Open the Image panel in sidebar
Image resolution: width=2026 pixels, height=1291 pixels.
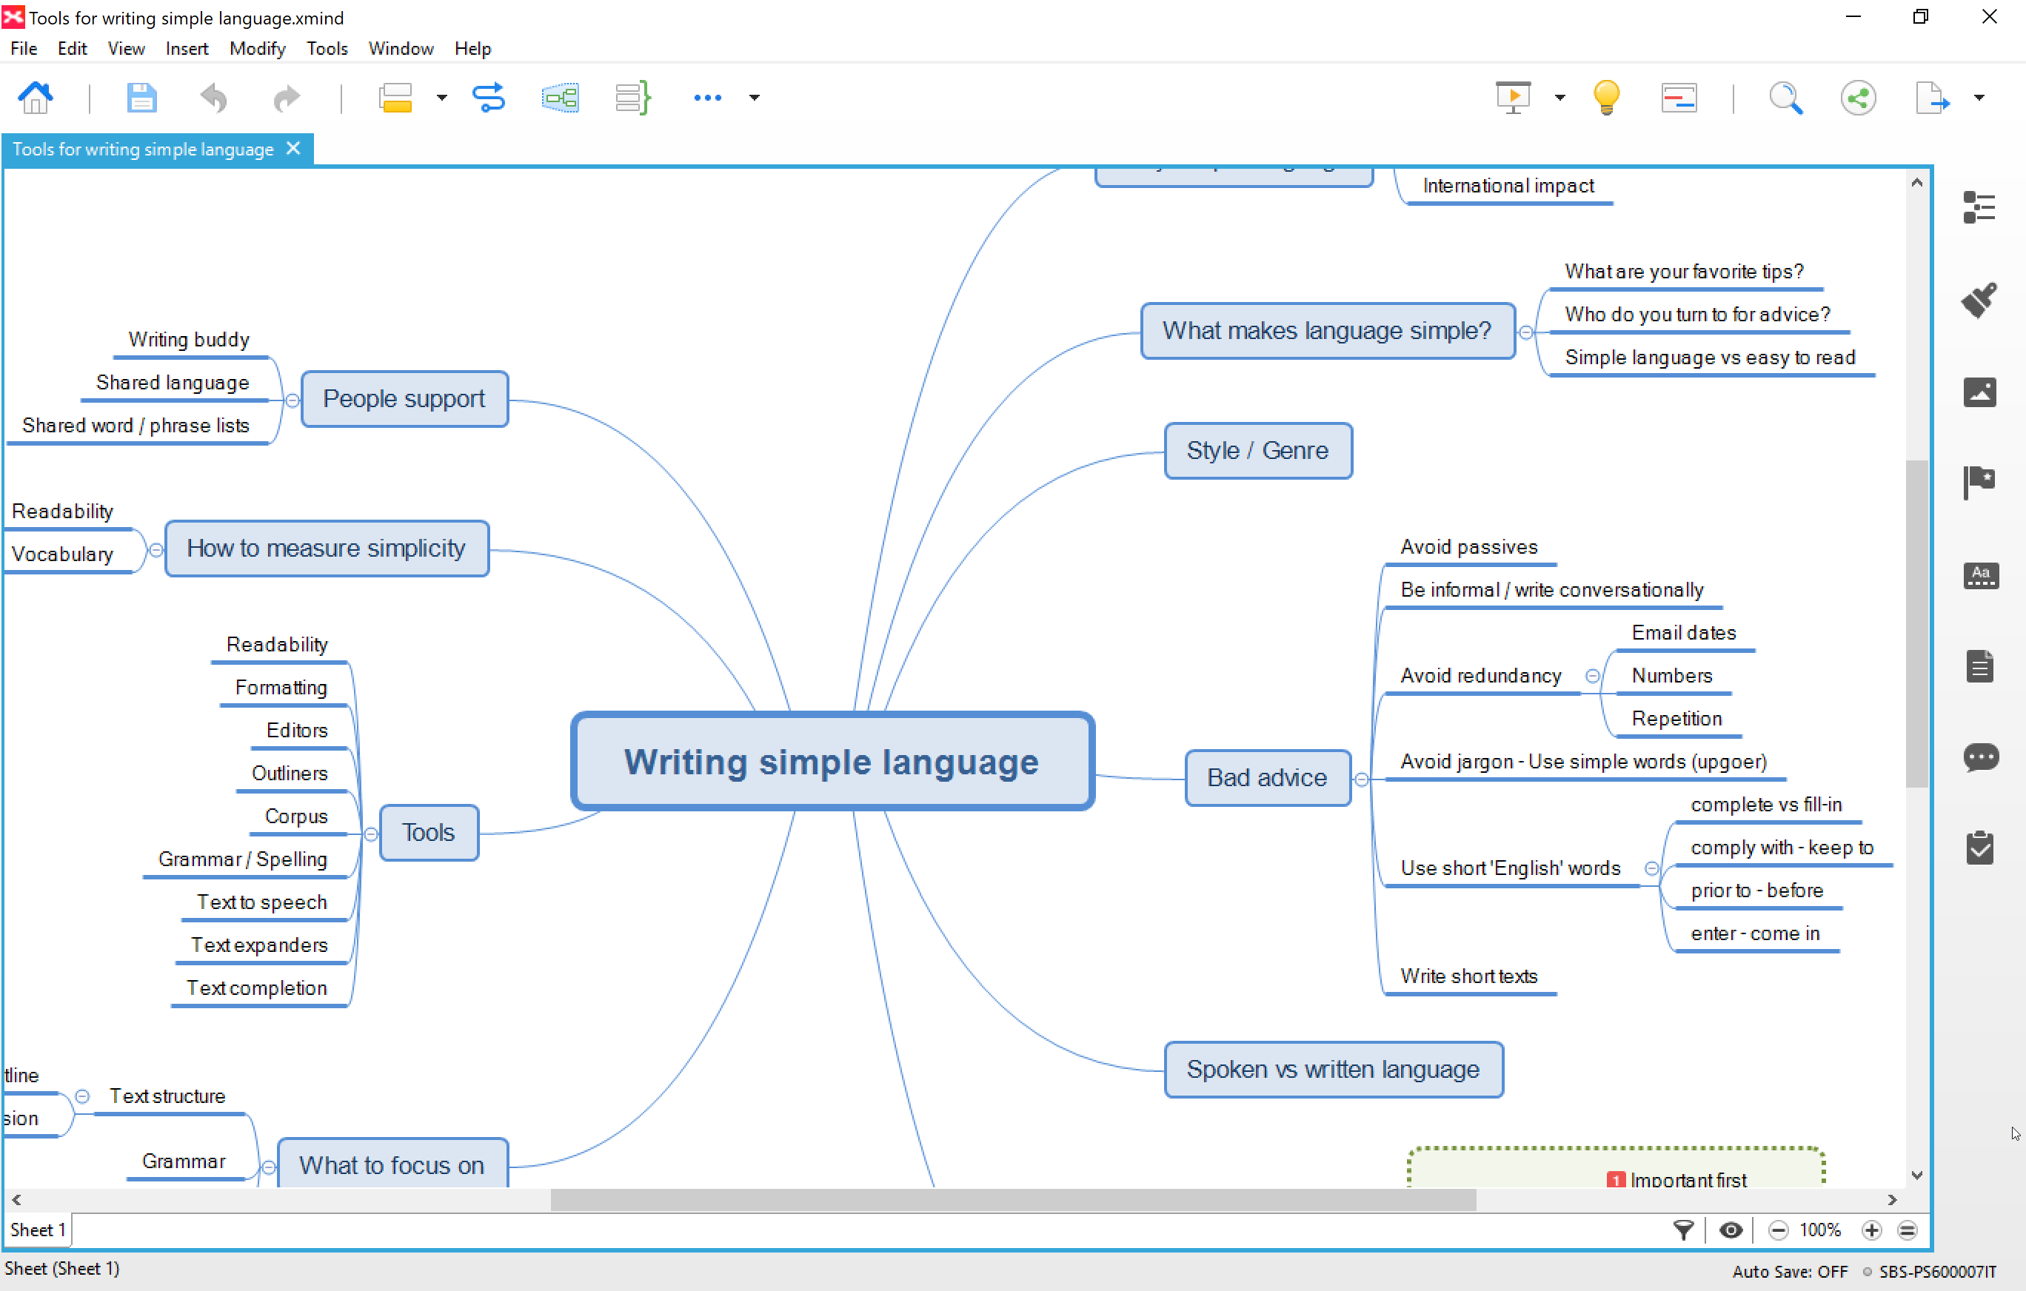[1979, 392]
